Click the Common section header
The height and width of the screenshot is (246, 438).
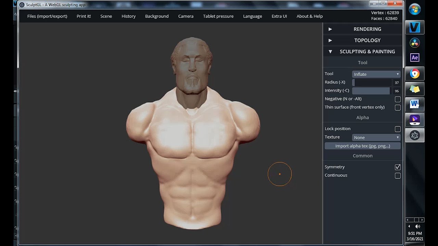pos(363,156)
